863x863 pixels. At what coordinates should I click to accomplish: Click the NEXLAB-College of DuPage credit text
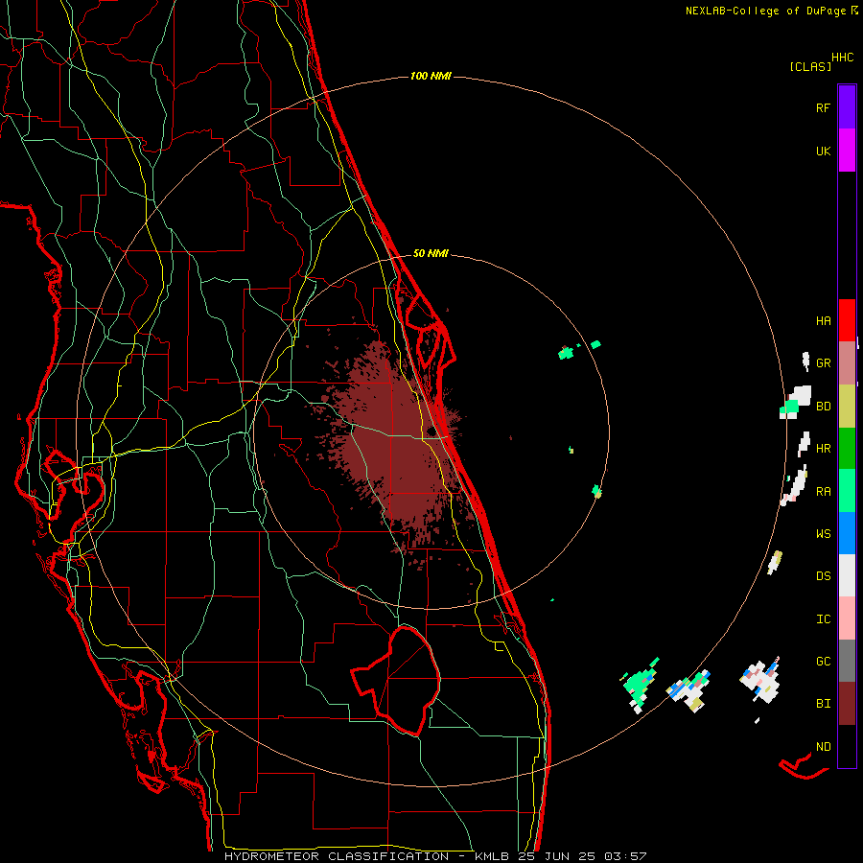(x=768, y=11)
